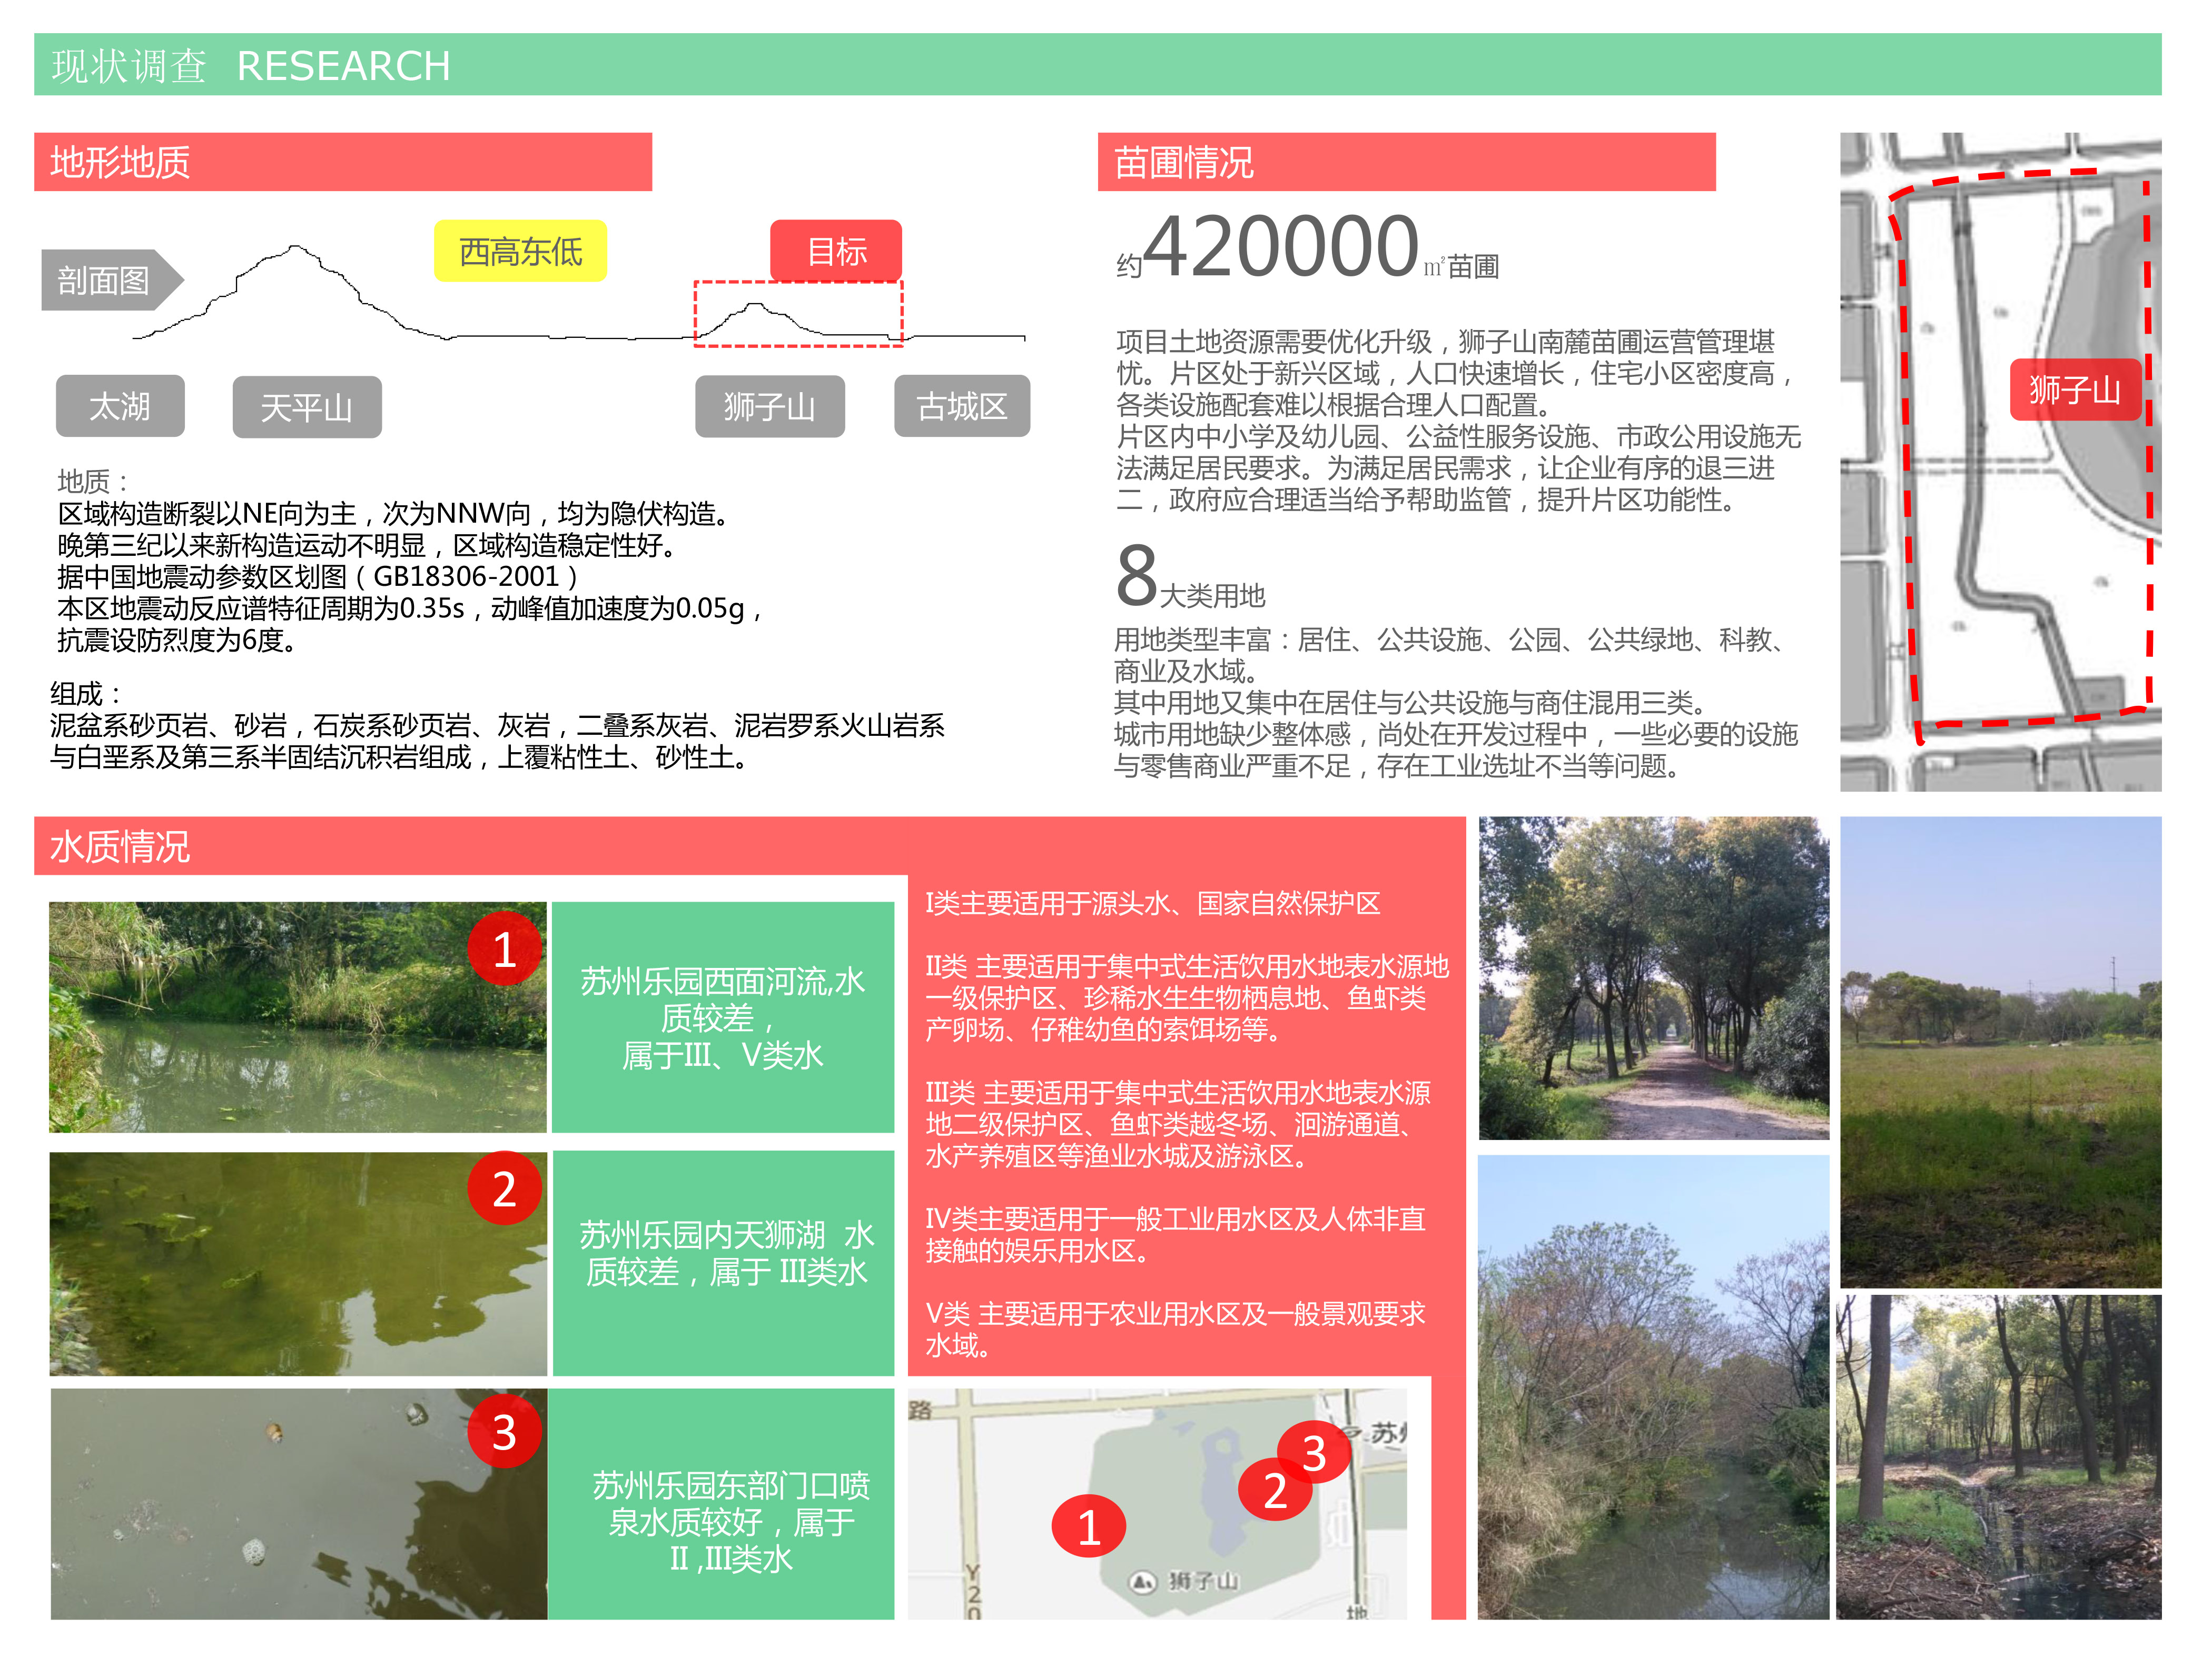The width and height of the screenshot is (2212, 1658).
Task: Click the II类 water class description
Action: pos(1187,997)
